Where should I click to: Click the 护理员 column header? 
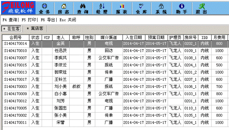click(x=175, y=37)
